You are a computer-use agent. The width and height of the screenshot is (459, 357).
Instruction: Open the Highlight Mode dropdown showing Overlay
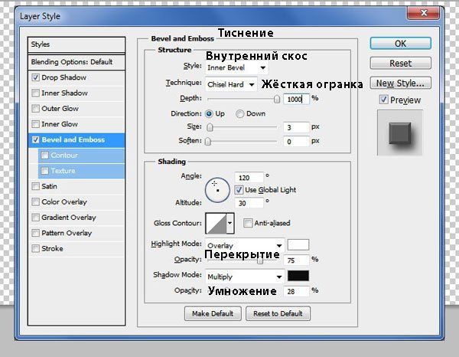pyautogui.click(x=245, y=245)
